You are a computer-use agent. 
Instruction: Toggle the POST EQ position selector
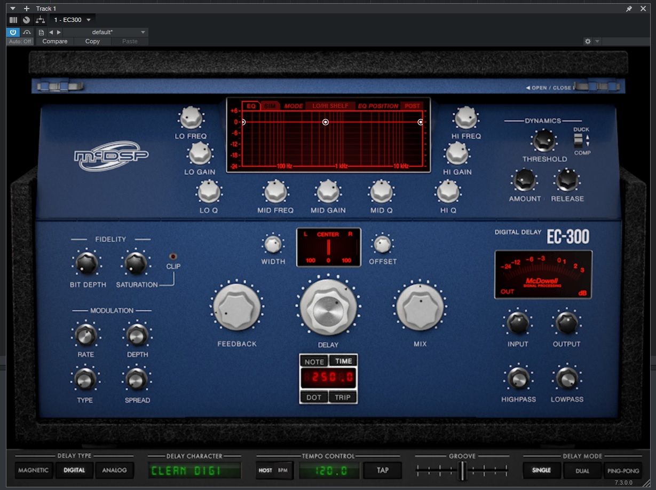[412, 106]
